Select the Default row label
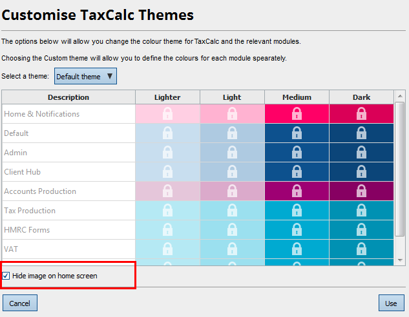This screenshot has width=409, height=317. 16,133
